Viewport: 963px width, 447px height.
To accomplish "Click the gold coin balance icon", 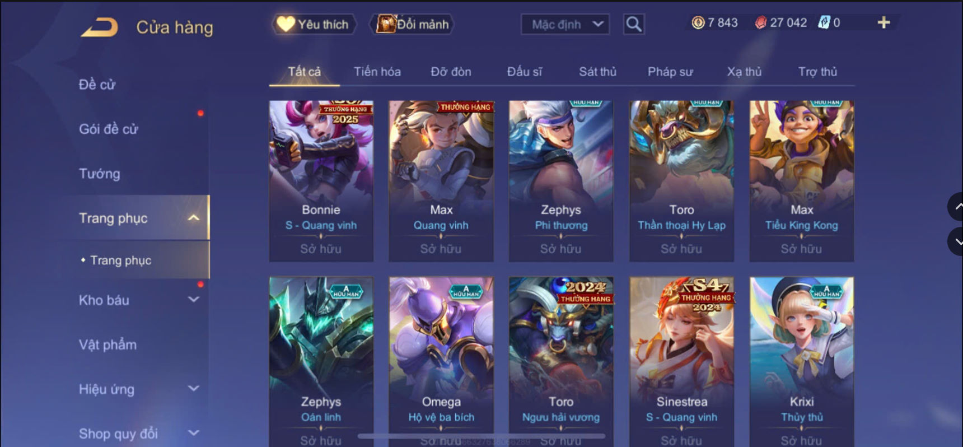I will click(x=698, y=22).
